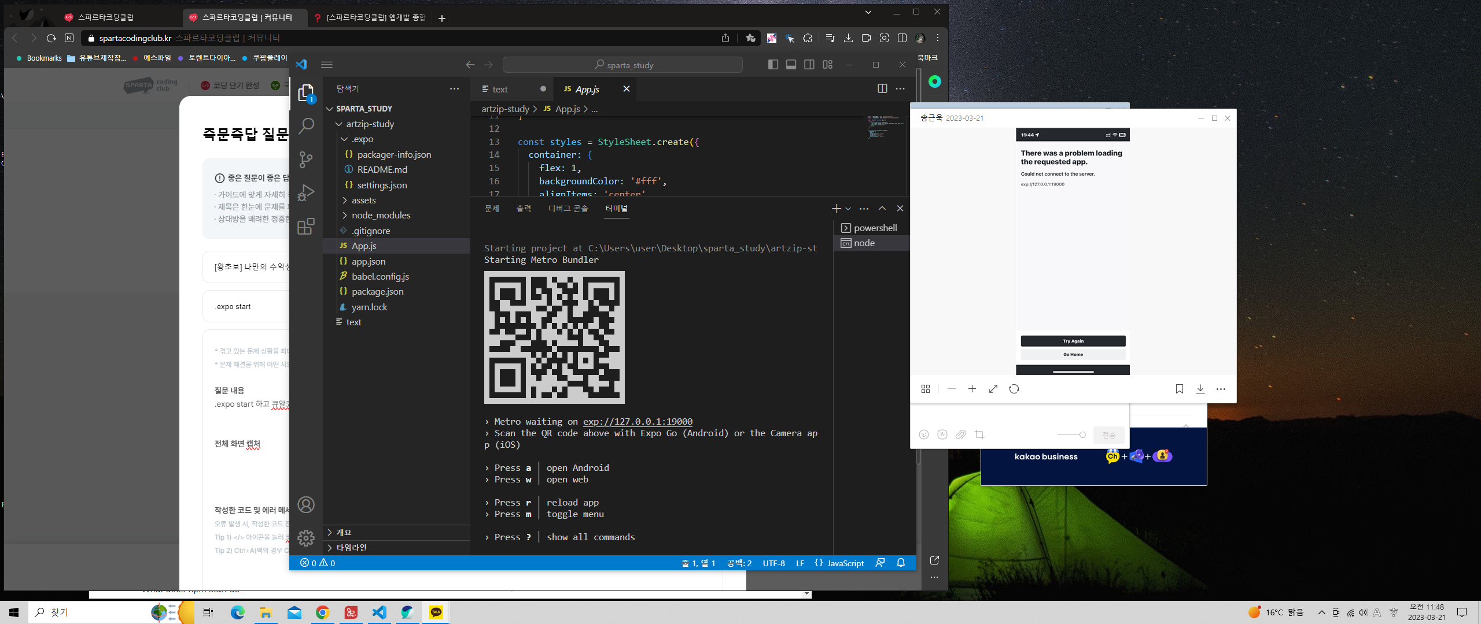1481x624 pixels.
Task: Go back using VS Code's navigation arrow
Action: coord(470,65)
